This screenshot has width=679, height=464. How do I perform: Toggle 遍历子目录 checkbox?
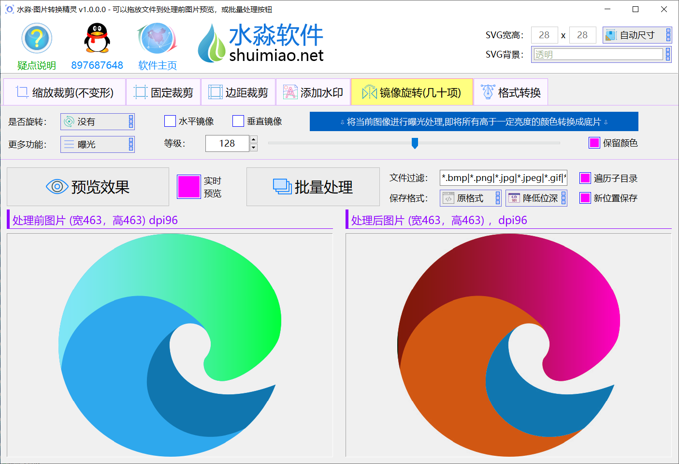(585, 178)
